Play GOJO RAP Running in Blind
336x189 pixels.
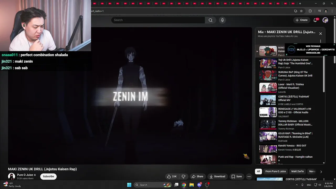click(289, 137)
